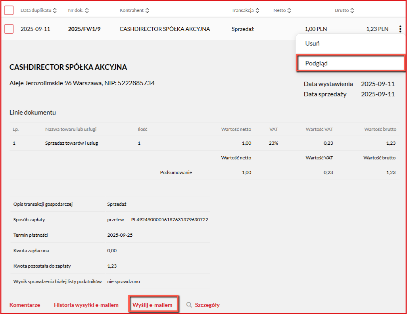Open Historia wysyłki e-mailem
This screenshot has width=407, height=314.
[86, 305]
